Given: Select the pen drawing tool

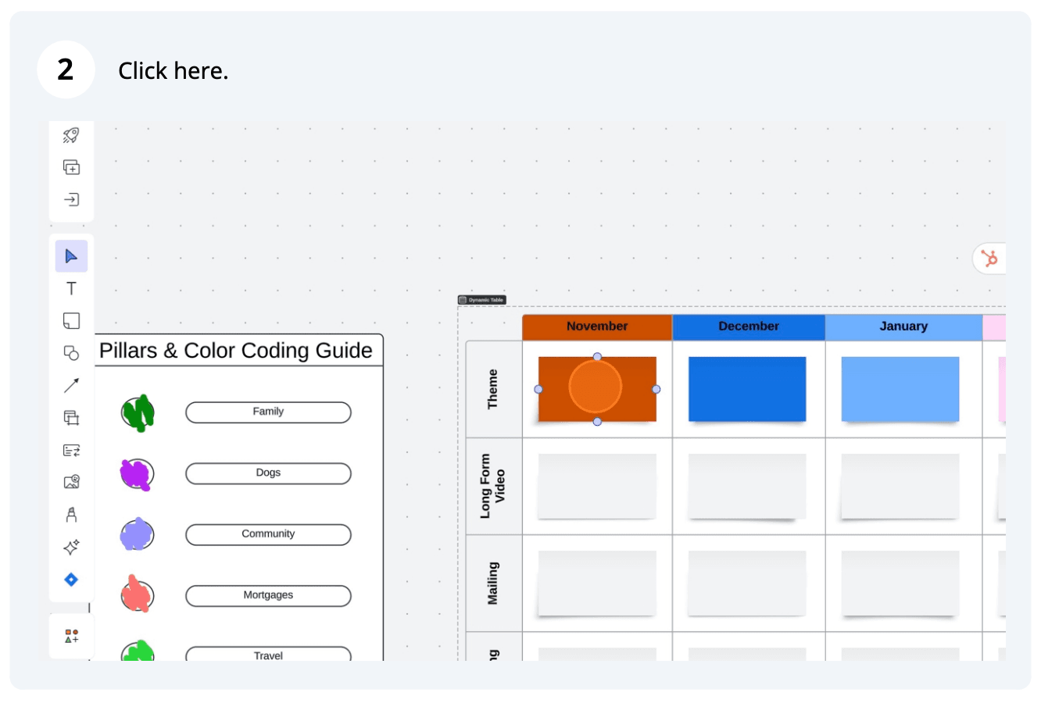Looking at the screenshot, I should click(71, 515).
